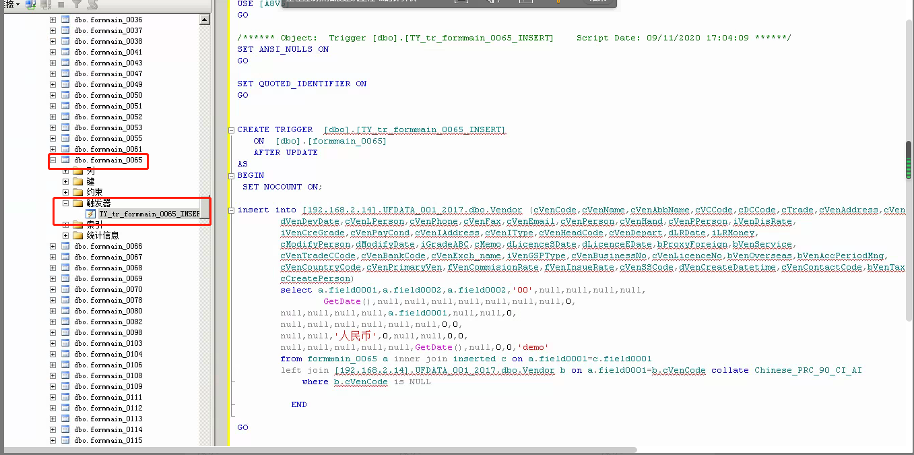This screenshot has width=914, height=455.
Task: Open the 连接 dropdown arrow
Action: click(x=18, y=4)
